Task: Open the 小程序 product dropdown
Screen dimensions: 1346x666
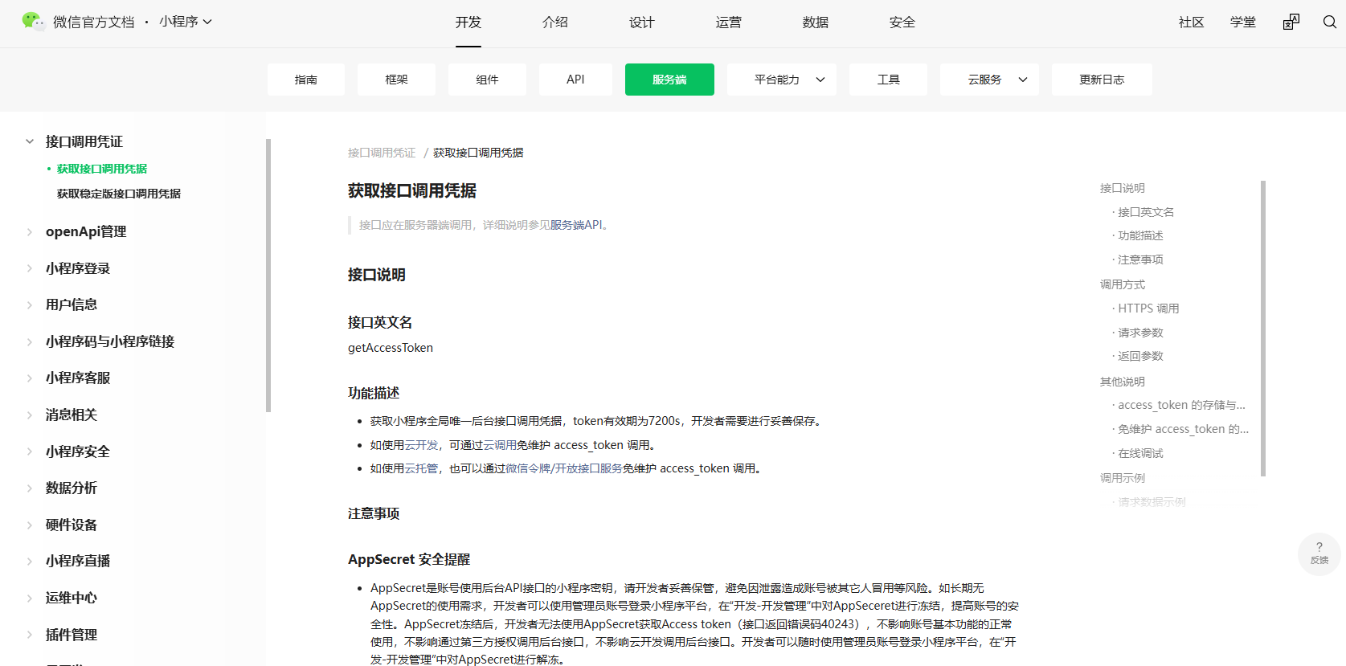Action: [186, 22]
